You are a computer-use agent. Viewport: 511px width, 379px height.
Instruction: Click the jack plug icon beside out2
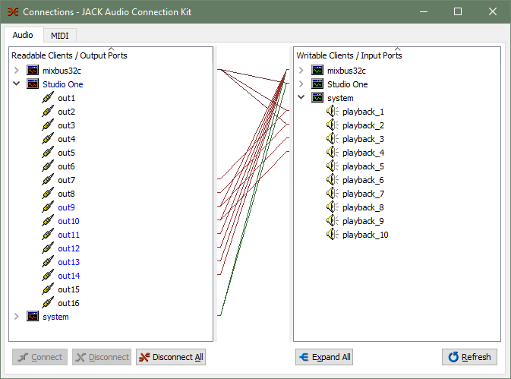[48, 112]
